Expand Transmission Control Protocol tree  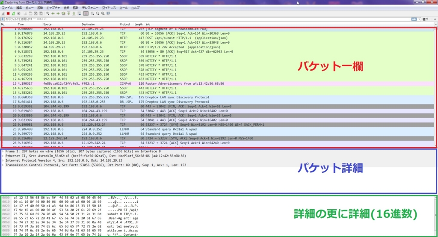click(3, 165)
